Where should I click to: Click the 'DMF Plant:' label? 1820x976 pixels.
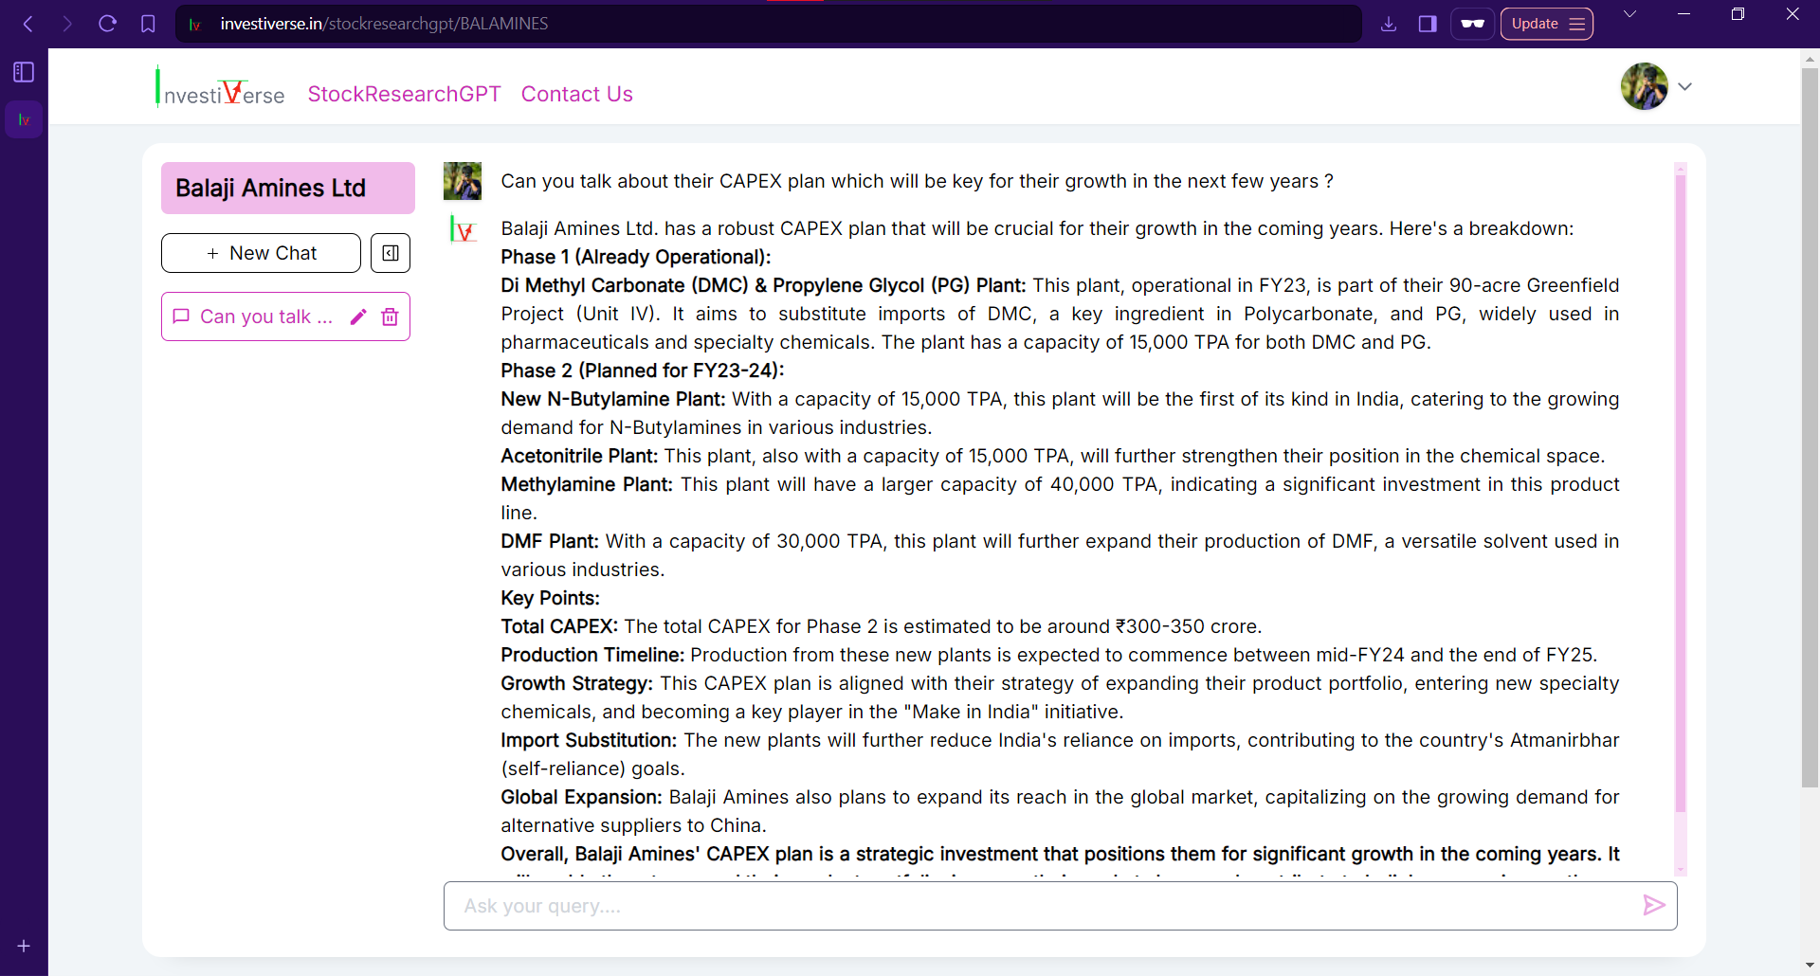pyautogui.click(x=550, y=541)
